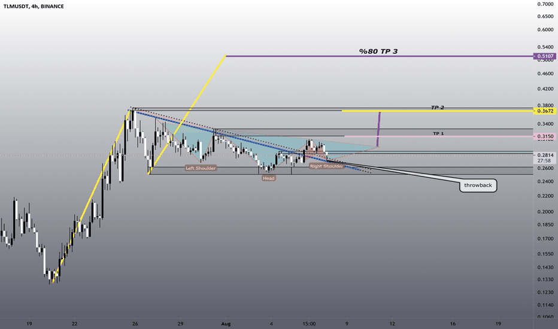Select the 0.3150 pink price label
This screenshot has height=329, width=558.
point(545,136)
